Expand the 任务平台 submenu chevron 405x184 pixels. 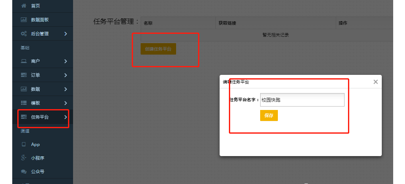pyautogui.click(x=65, y=117)
